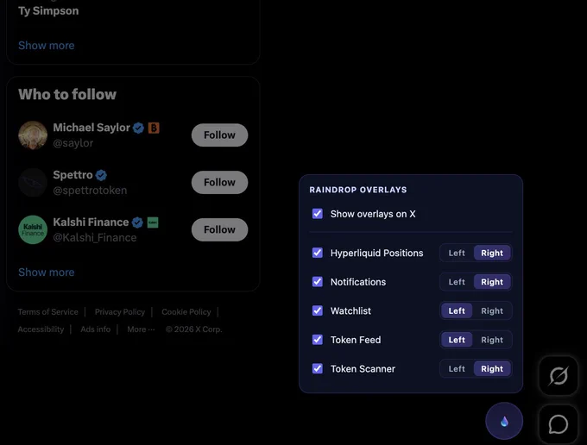This screenshot has height=445, width=587.
Task: Click the Hyperliquid Positions label
Action: (x=376, y=254)
